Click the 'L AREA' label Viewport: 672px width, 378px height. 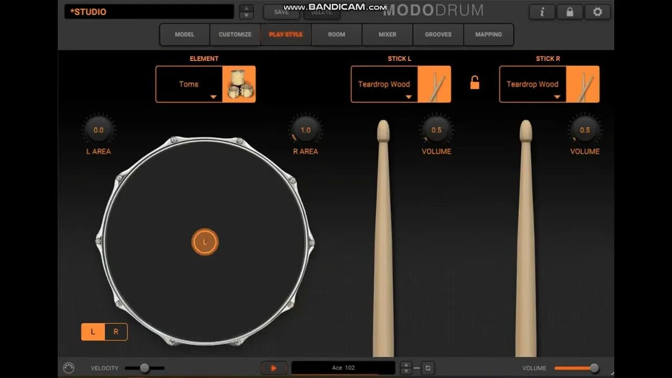pyautogui.click(x=99, y=151)
